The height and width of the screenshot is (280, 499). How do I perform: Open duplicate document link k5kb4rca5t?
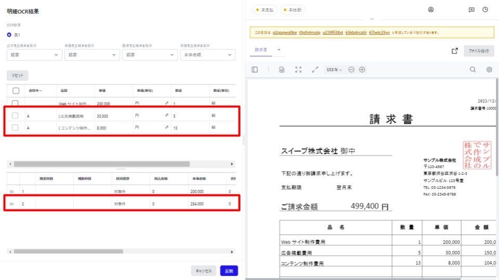356,32
